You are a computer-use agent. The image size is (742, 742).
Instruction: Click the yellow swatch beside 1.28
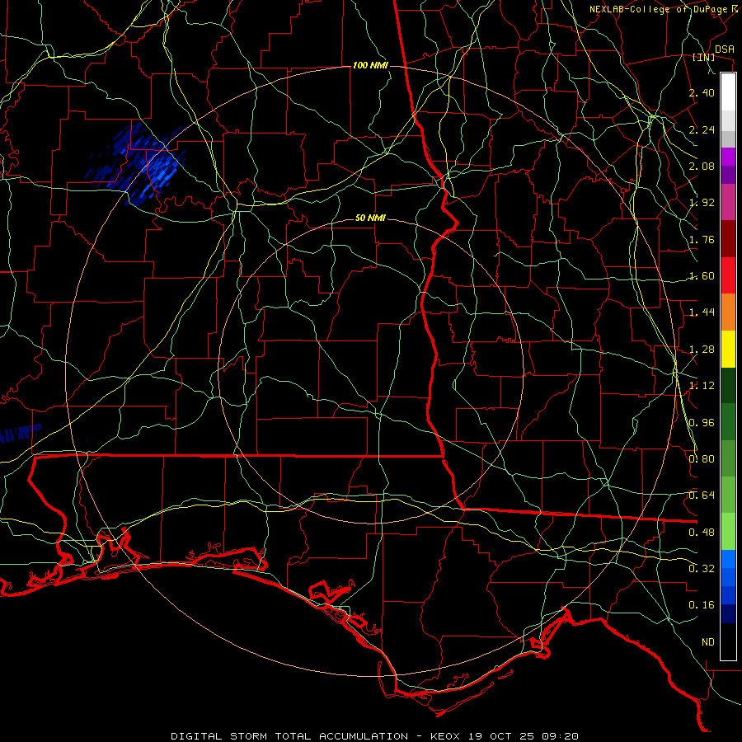(x=728, y=349)
